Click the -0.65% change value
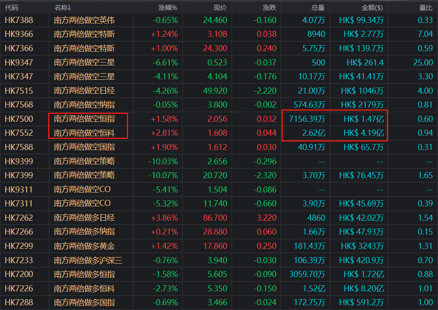Viewport: 438px width, 310px height. click(x=165, y=20)
